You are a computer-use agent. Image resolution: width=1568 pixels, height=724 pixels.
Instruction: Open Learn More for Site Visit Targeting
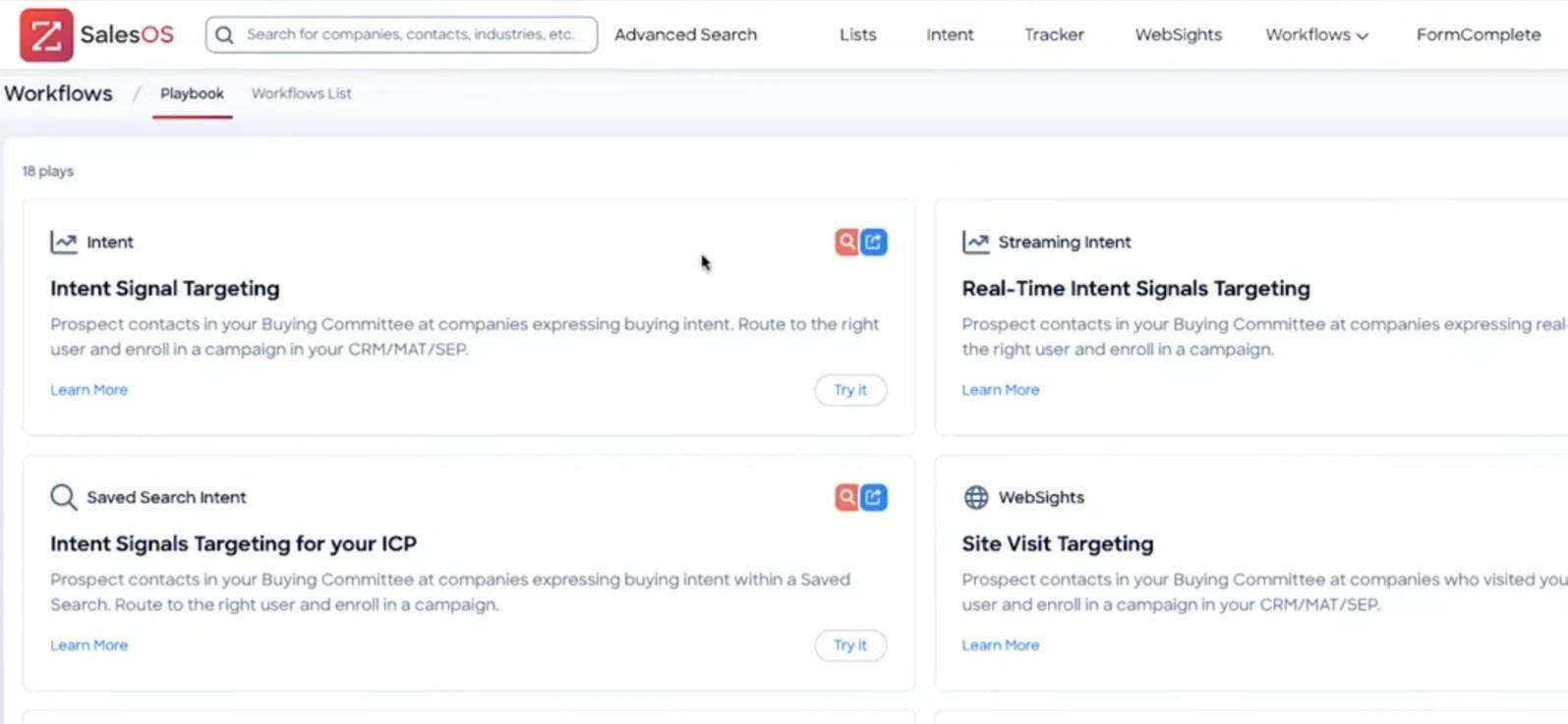coord(1000,645)
